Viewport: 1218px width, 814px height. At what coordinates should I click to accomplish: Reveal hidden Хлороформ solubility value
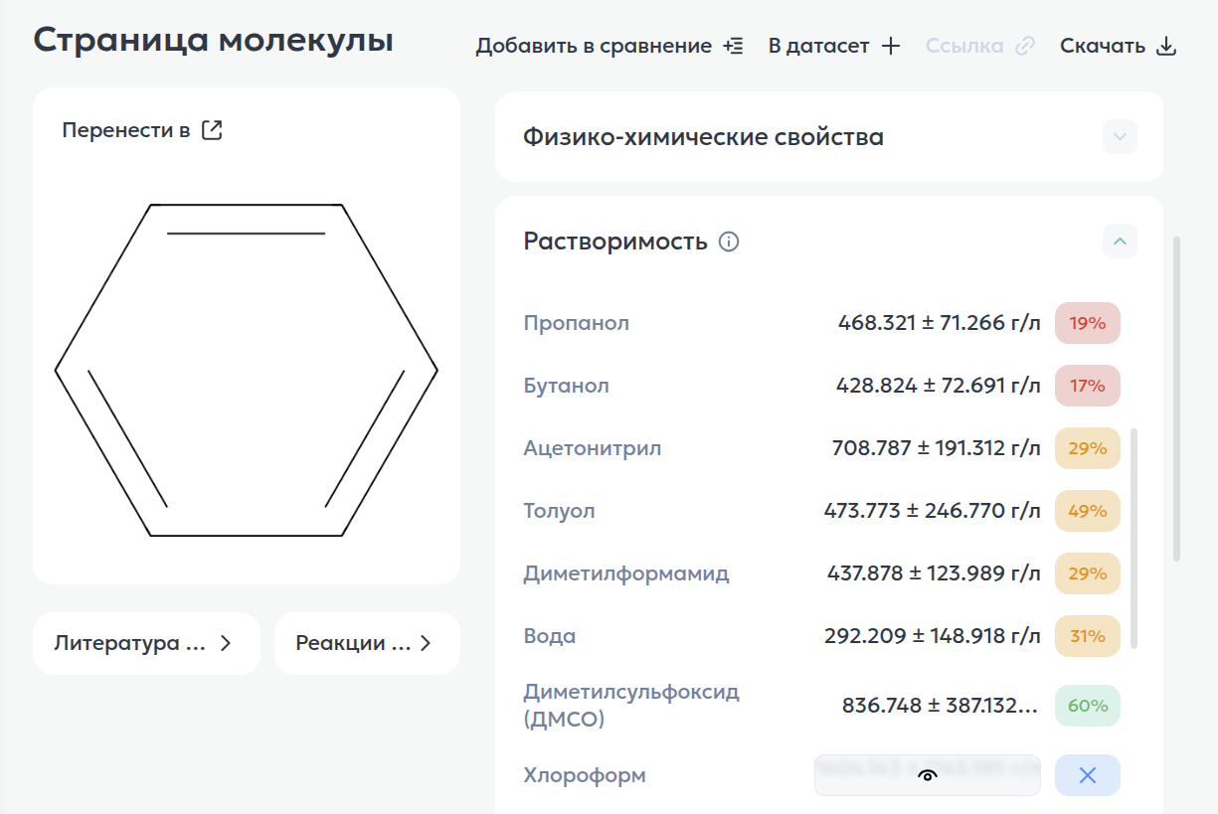tap(927, 775)
